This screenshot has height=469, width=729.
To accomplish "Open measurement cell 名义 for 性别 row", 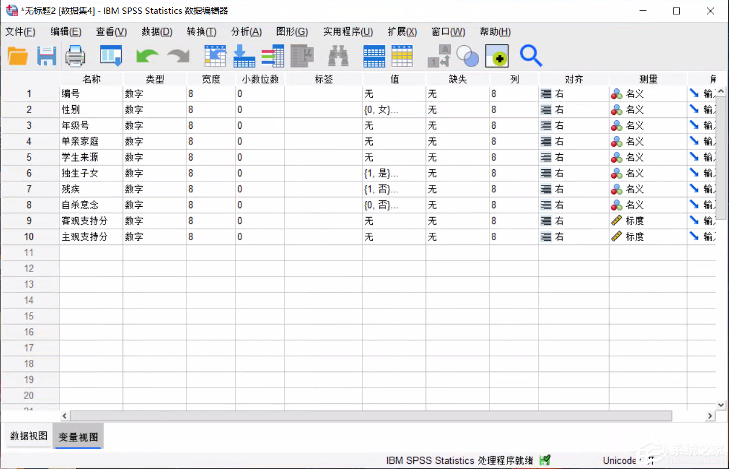I will click(x=646, y=110).
